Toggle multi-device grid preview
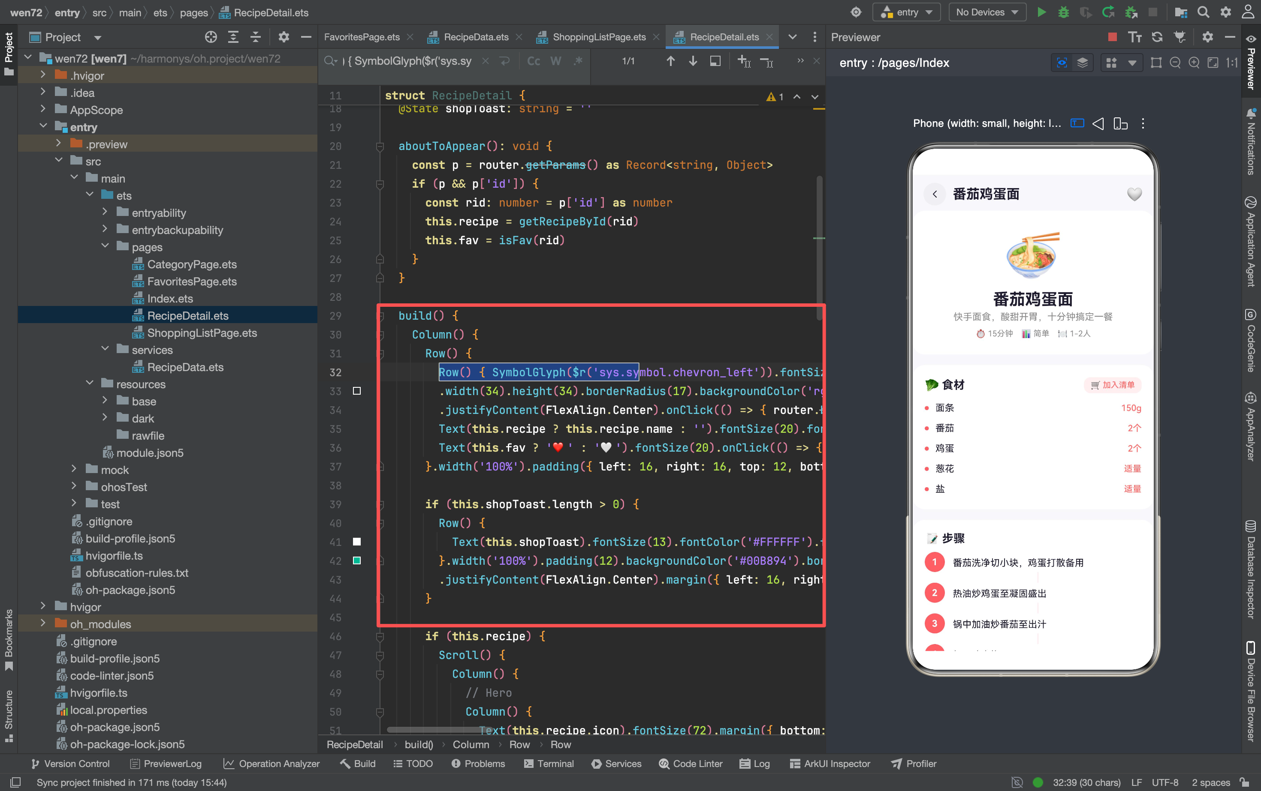 pos(1111,63)
